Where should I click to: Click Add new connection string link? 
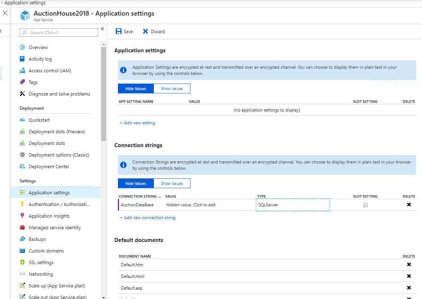click(148, 218)
